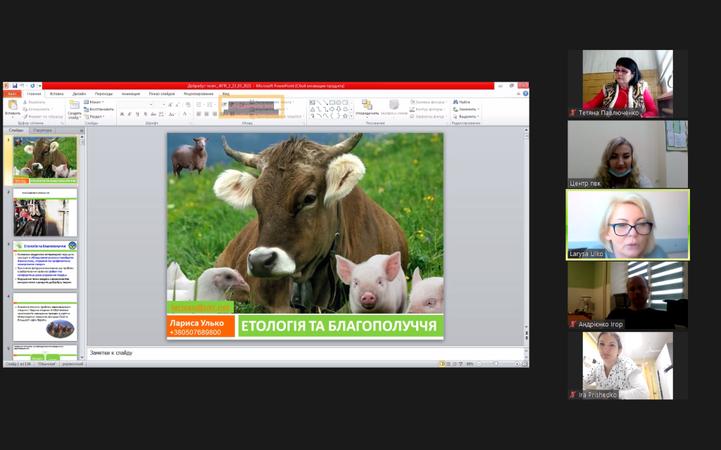Click the Save icon in quick access toolbar
Image resolution: width=721 pixels, height=450 pixels.
[x=14, y=86]
